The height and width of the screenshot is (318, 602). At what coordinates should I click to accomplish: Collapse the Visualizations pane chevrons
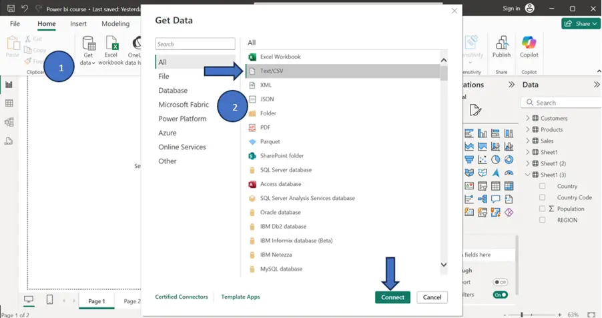(x=511, y=85)
